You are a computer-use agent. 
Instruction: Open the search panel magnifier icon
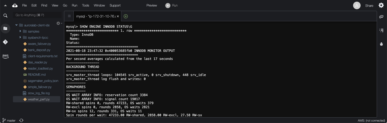coord(5,16)
